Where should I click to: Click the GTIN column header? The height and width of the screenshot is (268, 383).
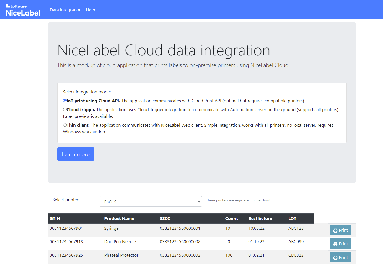pos(55,219)
